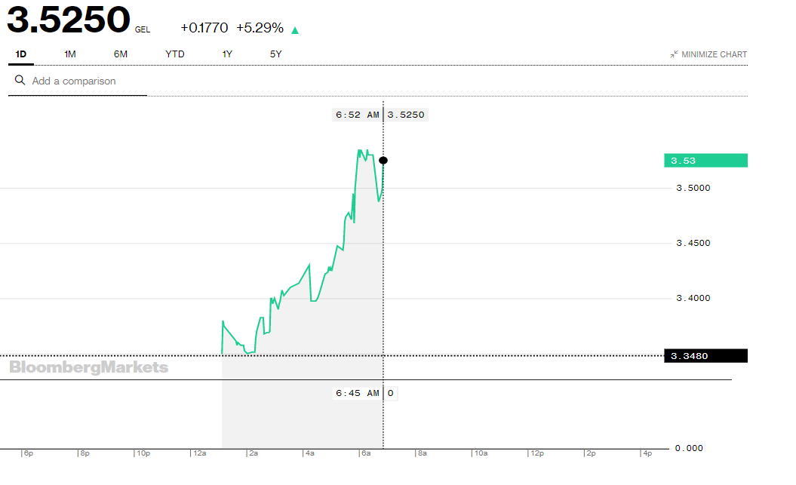Click the minimize chart arrows icon
The image size is (796, 485).
tap(674, 54)
